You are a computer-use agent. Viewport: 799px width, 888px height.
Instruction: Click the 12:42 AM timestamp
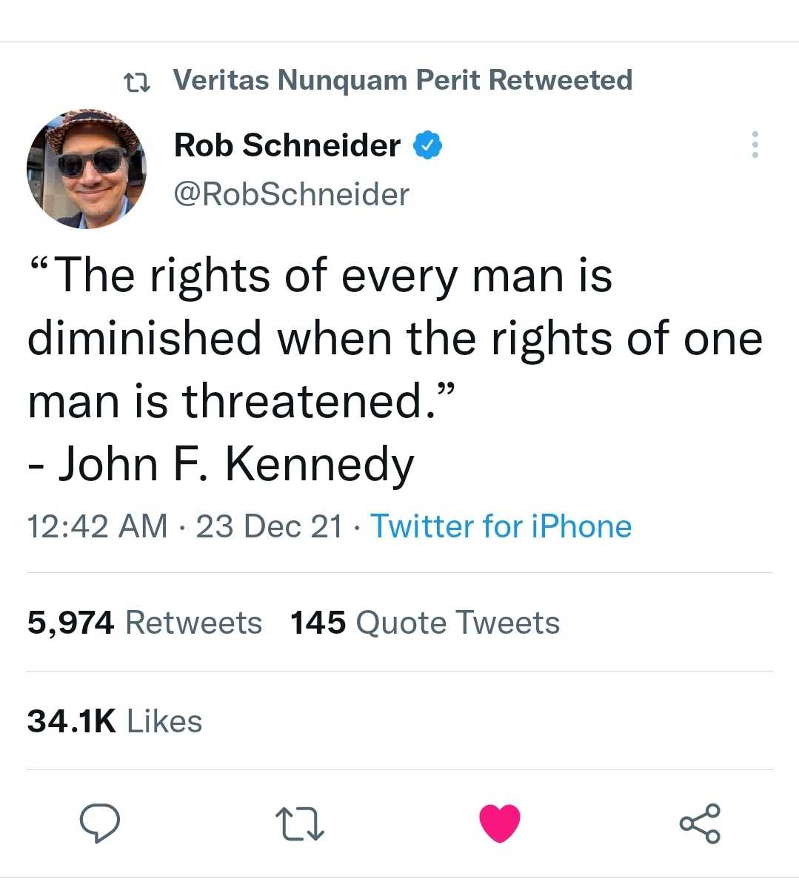tap(97, 526)
